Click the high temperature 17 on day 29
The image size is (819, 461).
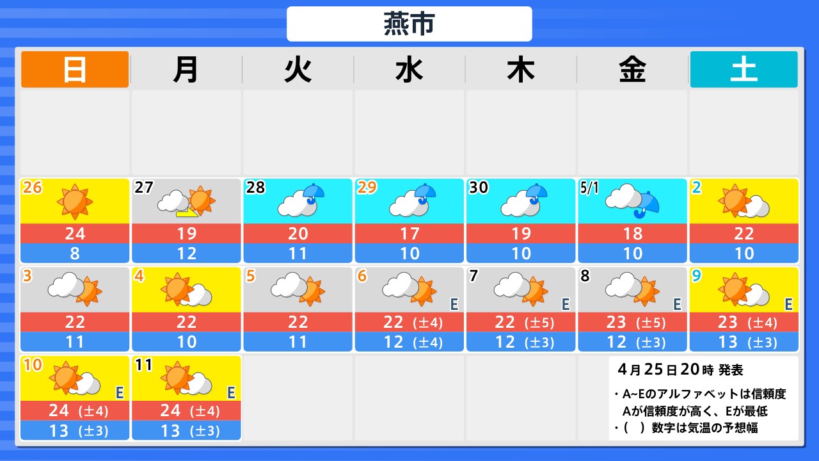click(x=409, y=234)
